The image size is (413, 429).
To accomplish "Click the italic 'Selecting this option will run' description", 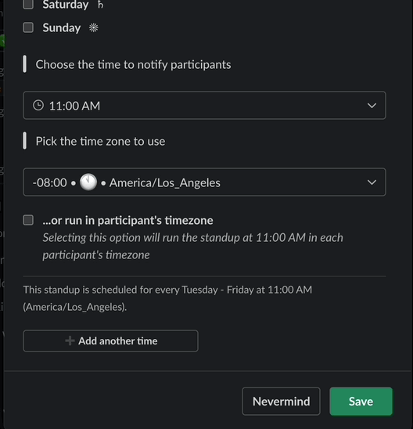I will click(192, 247).
